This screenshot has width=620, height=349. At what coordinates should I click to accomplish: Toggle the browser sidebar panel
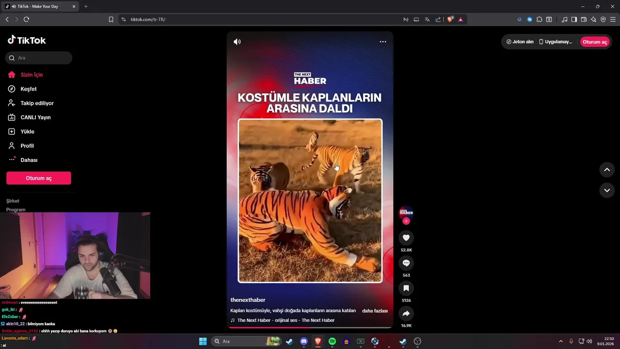[x=574, y=19]
